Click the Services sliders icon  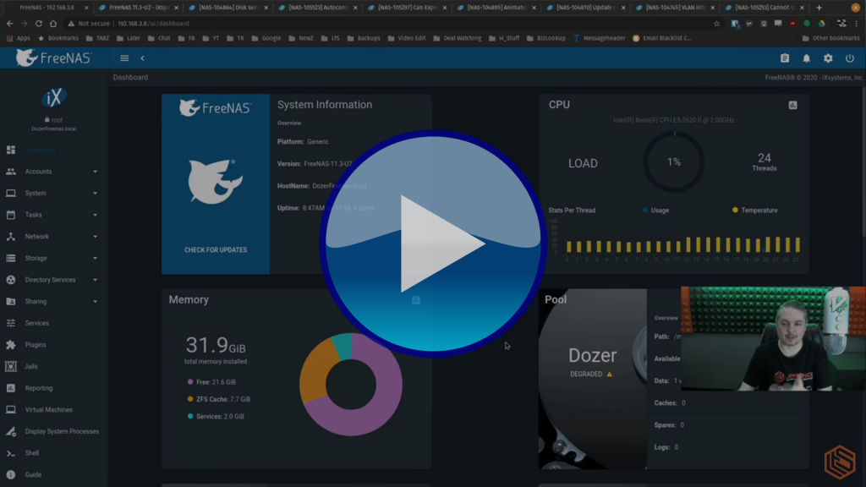[x=11, y=323]
